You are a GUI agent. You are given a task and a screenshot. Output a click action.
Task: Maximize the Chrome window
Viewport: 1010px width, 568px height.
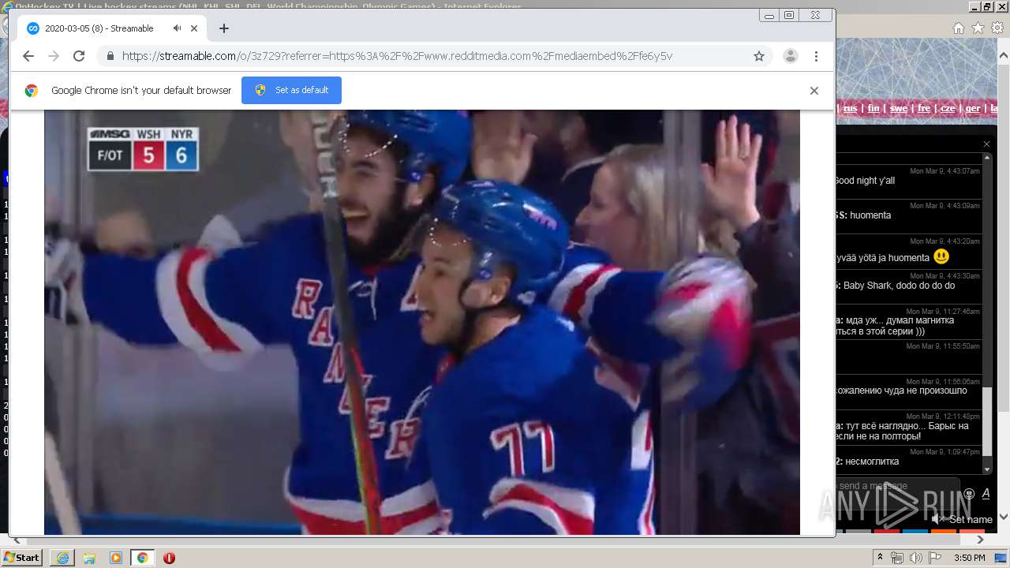[x=789, y=15]
